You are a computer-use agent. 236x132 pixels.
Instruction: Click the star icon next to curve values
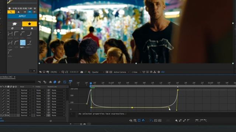point(35,8)
